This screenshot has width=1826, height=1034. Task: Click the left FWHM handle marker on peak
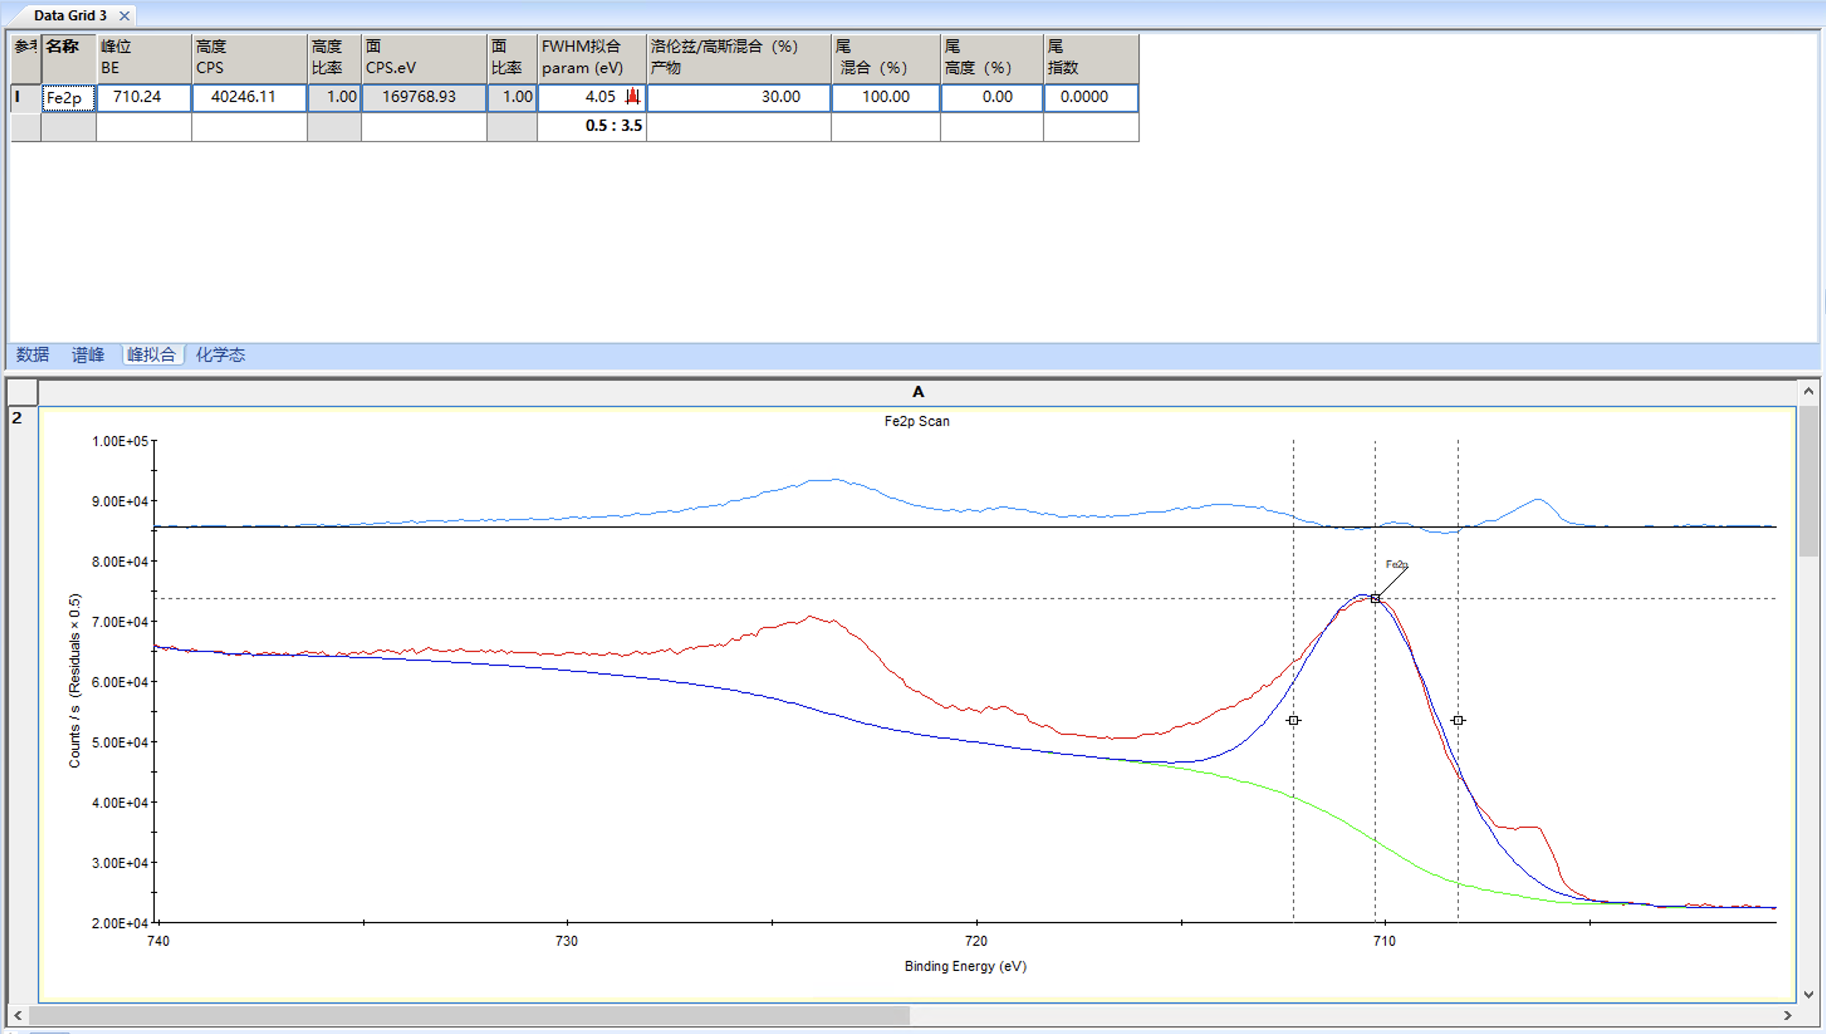click(x=1293, y=720)
